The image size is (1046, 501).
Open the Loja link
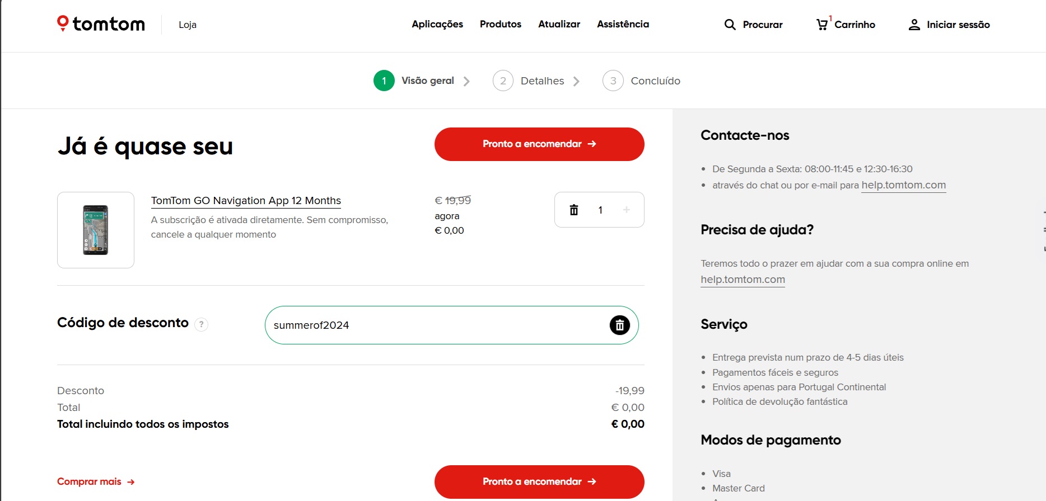188,25
